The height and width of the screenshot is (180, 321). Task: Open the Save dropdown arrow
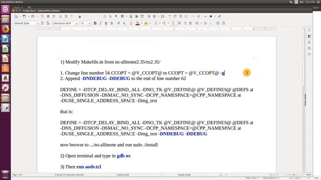37,16
